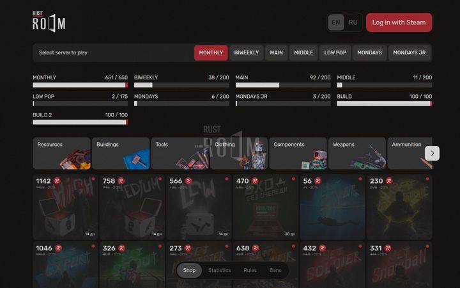Viewport: 460px width, 288px height.
Task: Click the MONDAYS JR population bar
Action: pyautogui.click(x=283, y=104)
